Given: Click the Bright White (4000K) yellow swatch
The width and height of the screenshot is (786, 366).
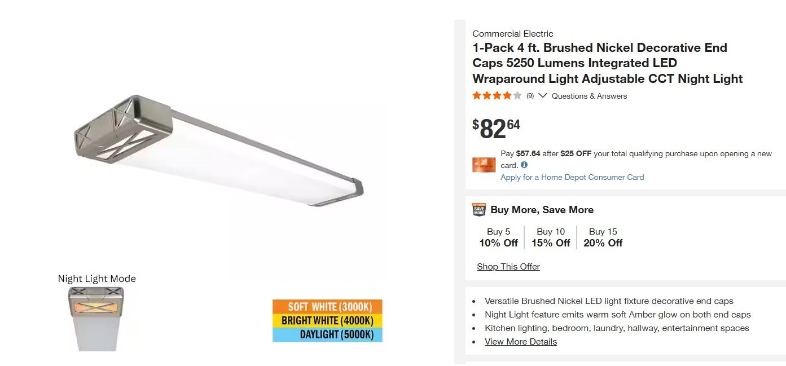Looking at the screenshot, I should pyautogui.click(x=327, y=320).
